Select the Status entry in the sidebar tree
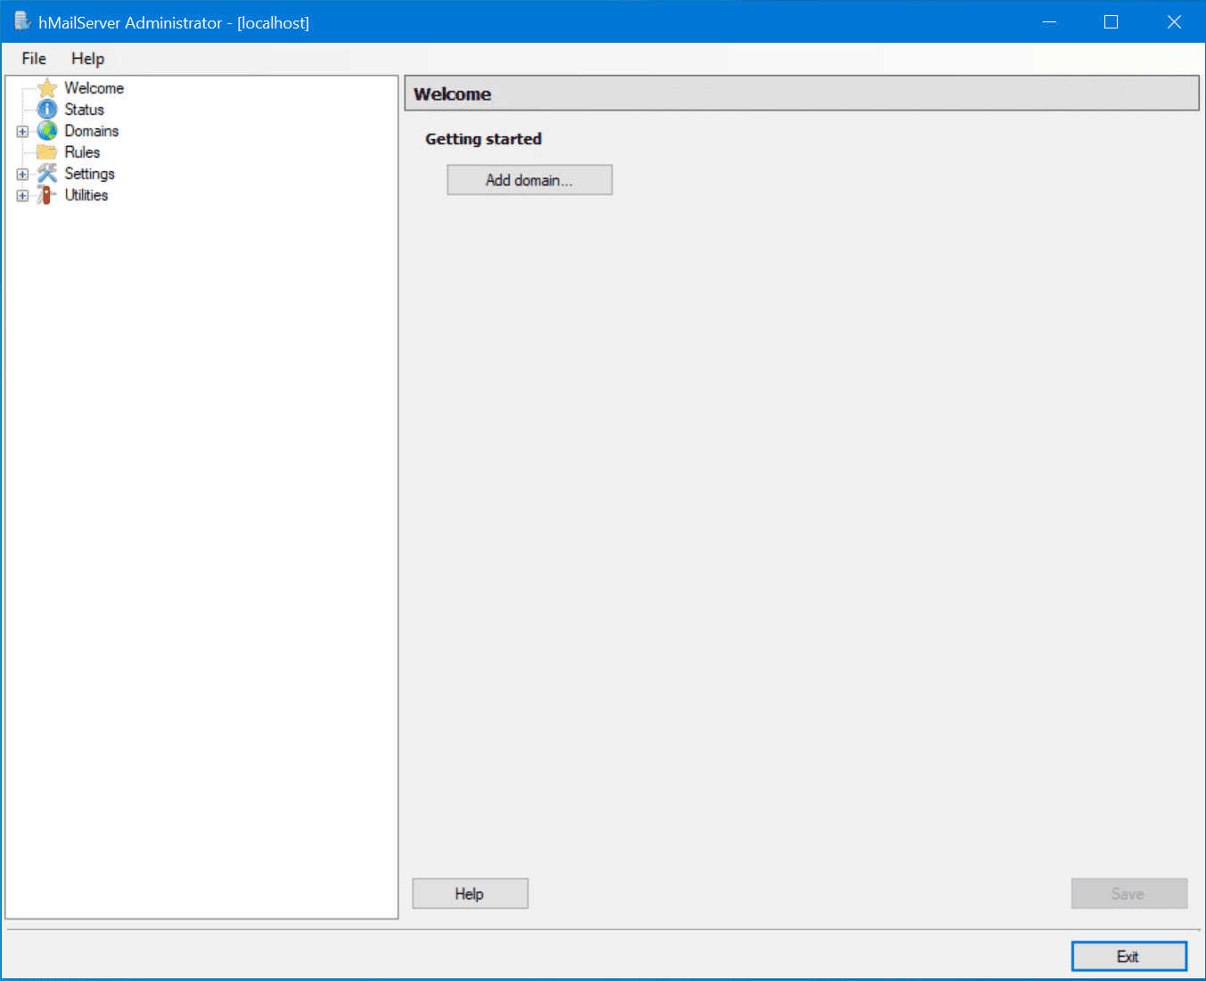This screenshot has height=981, width=1206. (83, 109)
